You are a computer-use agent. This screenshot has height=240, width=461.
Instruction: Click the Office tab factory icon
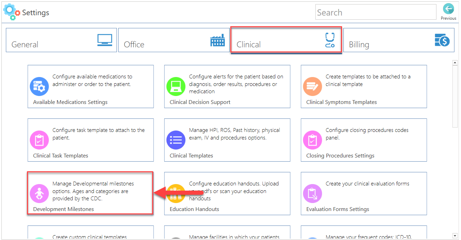[218, 40]
